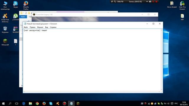
Task: Select the Skype desktop shortcut
Action: click(x=16, y=5)
